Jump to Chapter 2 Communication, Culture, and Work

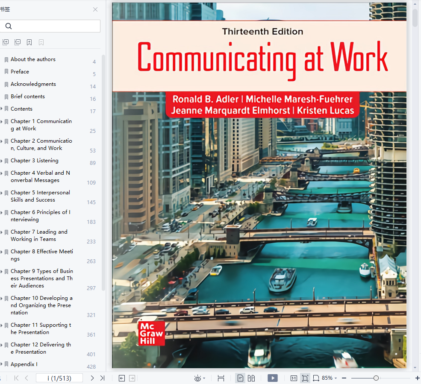click(x=41, y=144)
